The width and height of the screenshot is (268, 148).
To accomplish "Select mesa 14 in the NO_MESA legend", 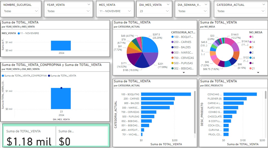I will [250, 42].
